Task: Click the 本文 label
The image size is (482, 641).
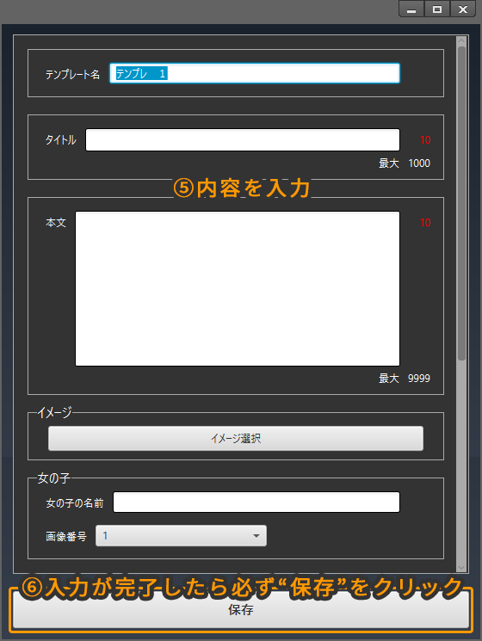Action: 56,223
